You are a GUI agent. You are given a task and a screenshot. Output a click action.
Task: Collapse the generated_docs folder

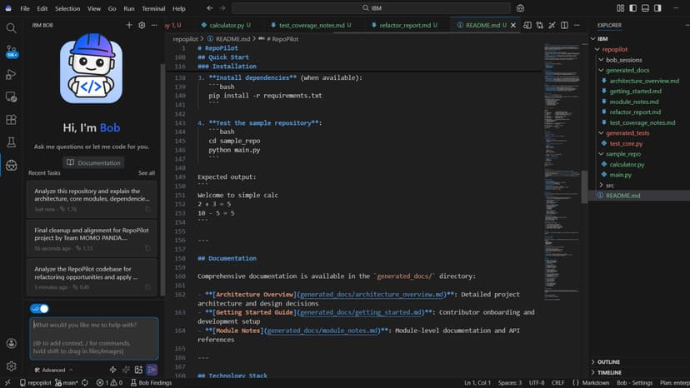point(601,71)
